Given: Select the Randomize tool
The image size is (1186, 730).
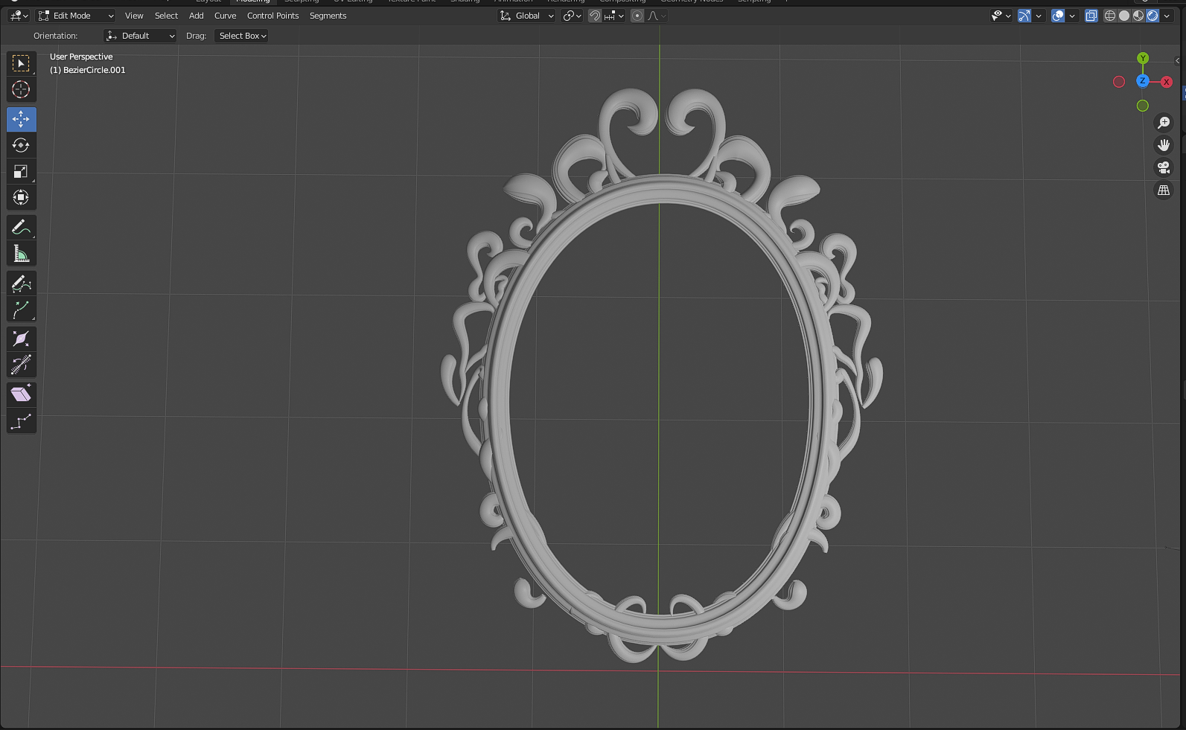Looking at the screenshot, I should click(x=21, y=421).
